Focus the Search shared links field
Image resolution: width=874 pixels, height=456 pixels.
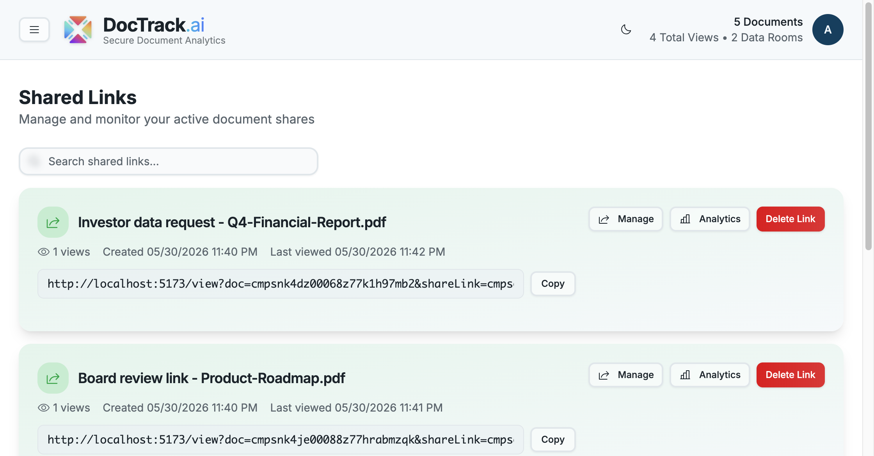(169, 161)
